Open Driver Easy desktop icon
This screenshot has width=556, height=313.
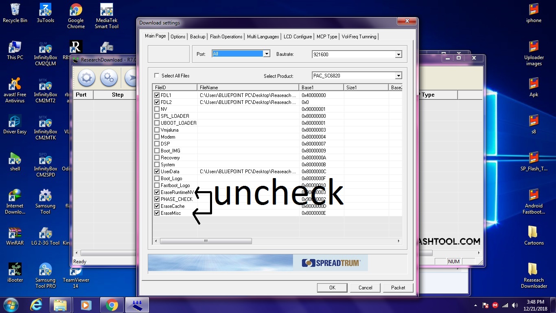tap(15, 124)
